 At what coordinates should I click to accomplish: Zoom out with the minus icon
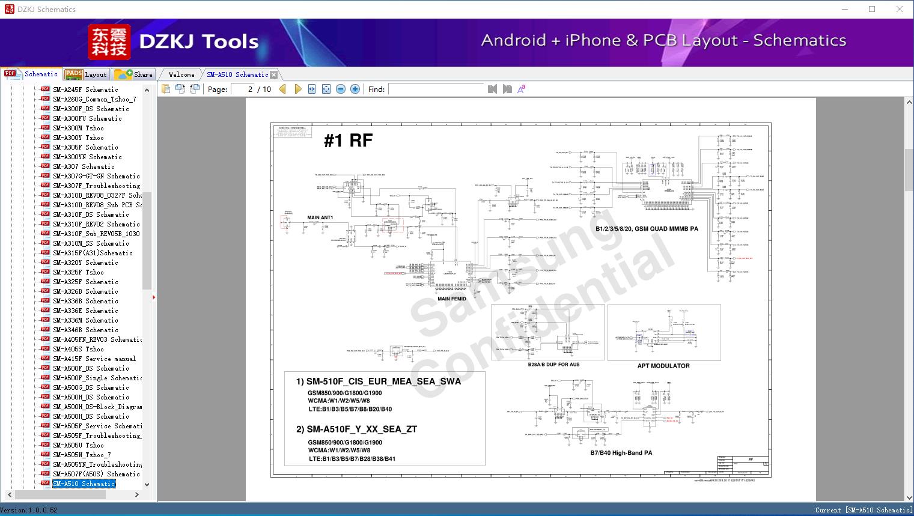pos(341,89)
